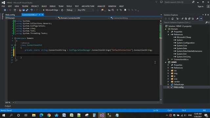Click Collapse All in Solution Explorer toolbar

click(x=189, y=19)
